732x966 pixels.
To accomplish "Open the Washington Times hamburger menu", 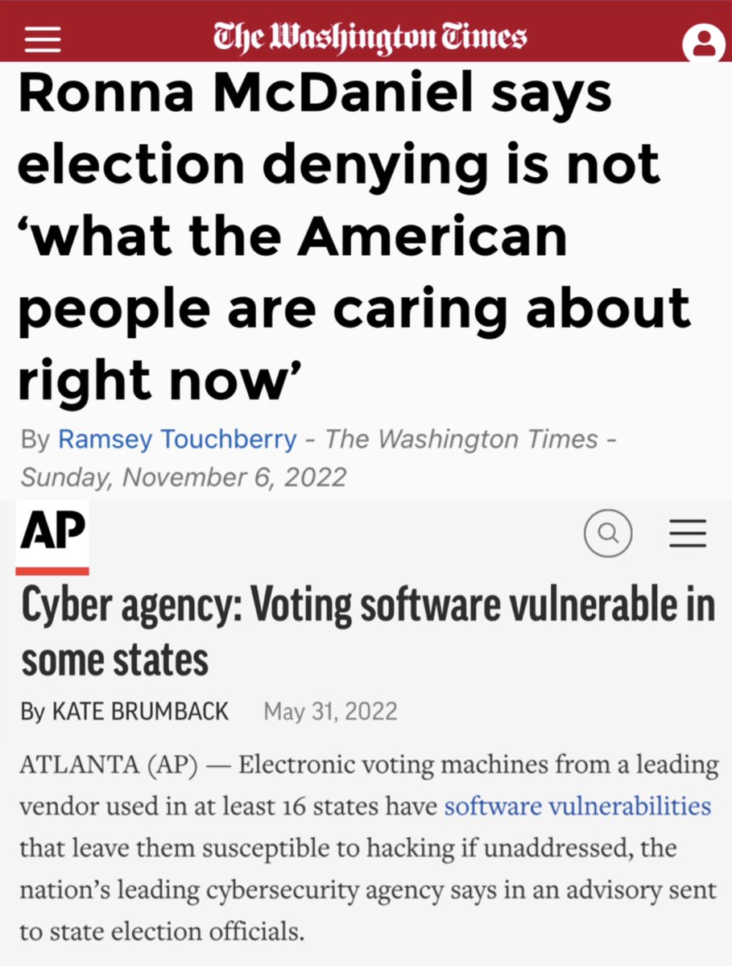I will (43, 38).
